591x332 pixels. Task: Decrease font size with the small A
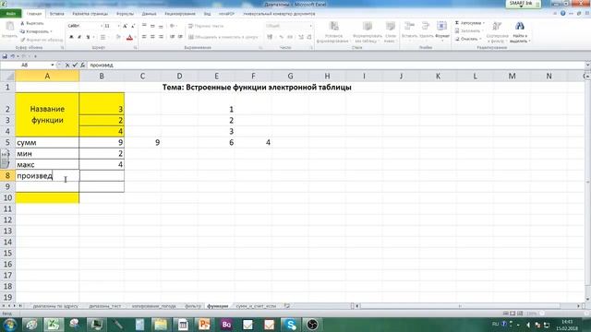133,26
